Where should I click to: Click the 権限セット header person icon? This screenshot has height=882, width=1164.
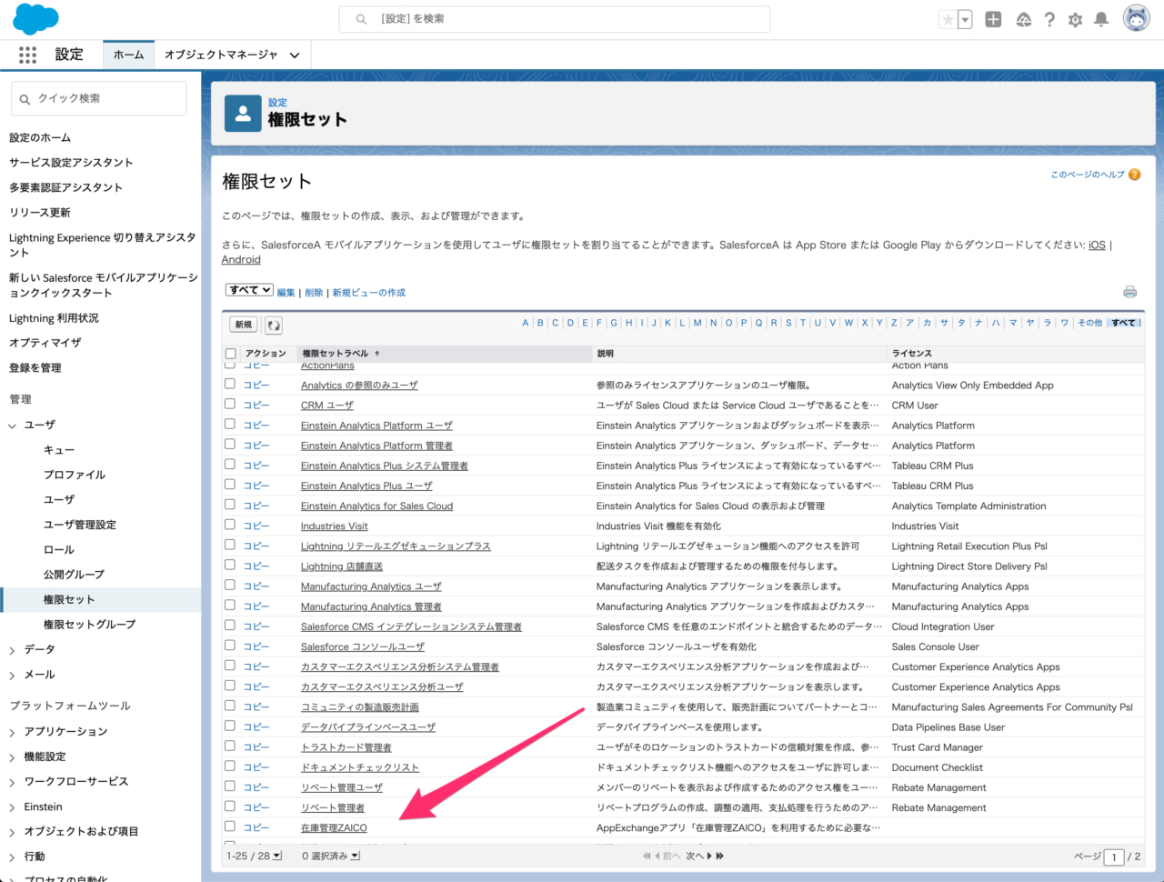[243, 114]
